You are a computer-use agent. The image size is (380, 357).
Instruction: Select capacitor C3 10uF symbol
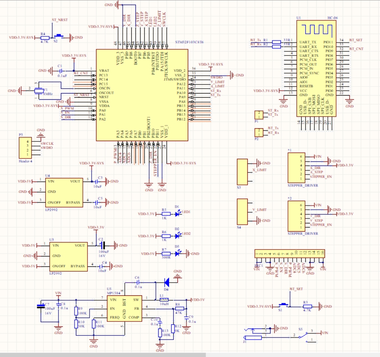tap(96, 182)
